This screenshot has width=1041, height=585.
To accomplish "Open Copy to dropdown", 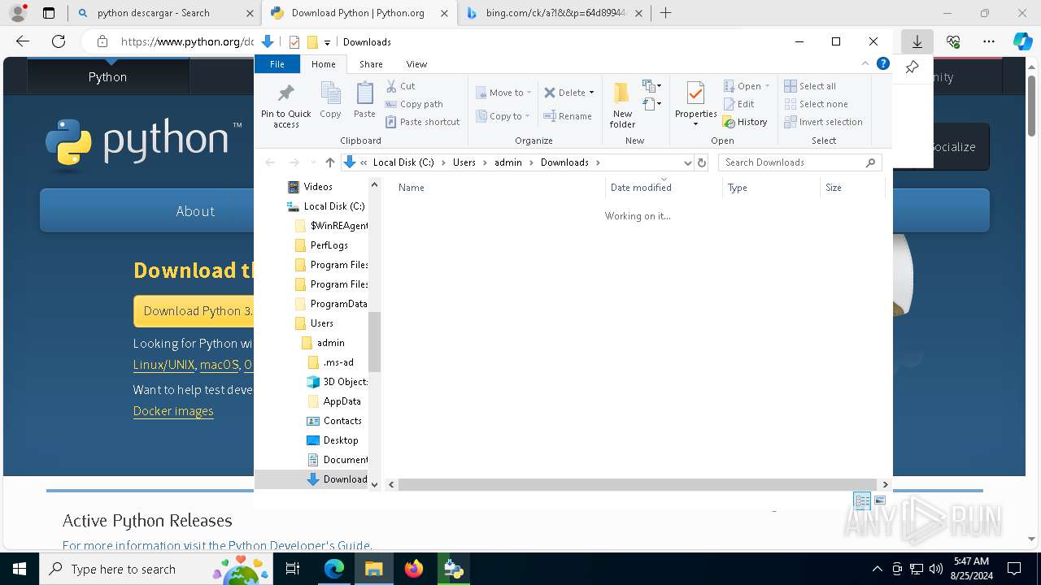I will [503, 116].
